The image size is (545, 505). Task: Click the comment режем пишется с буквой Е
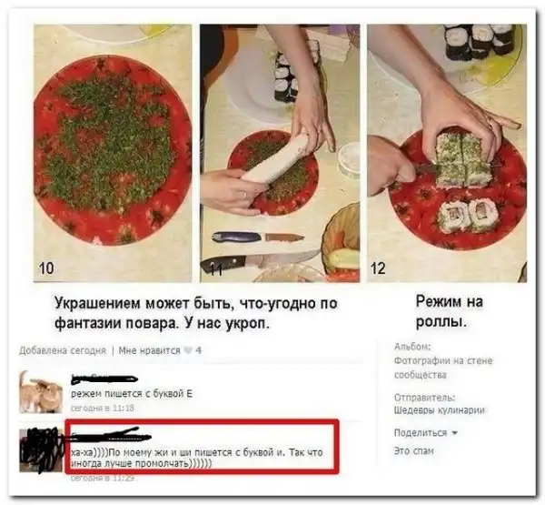tap(132, 394)
